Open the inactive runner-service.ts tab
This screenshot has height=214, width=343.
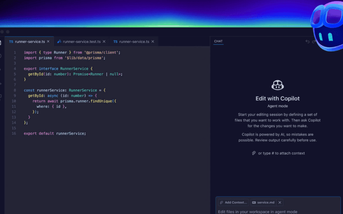pyautogui.click(x=134, y=42)
